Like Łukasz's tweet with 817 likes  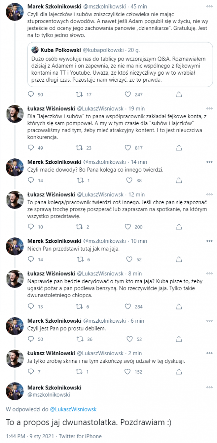tap(127, 148)
